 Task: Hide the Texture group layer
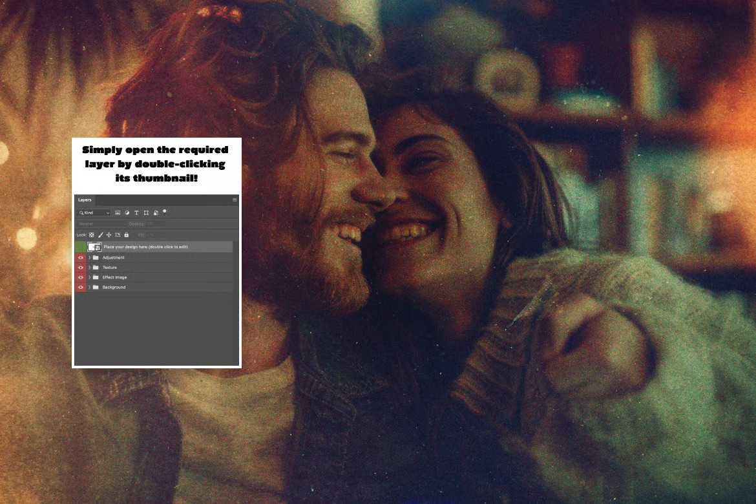tap(81, 268)
